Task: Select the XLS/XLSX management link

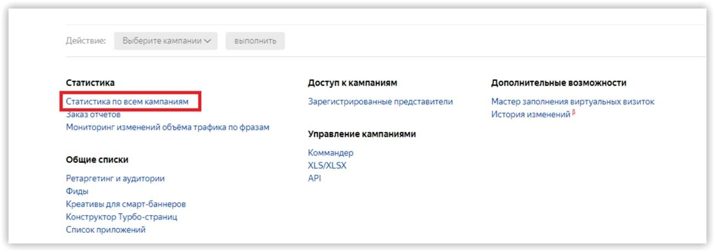Action: [327, 165]
